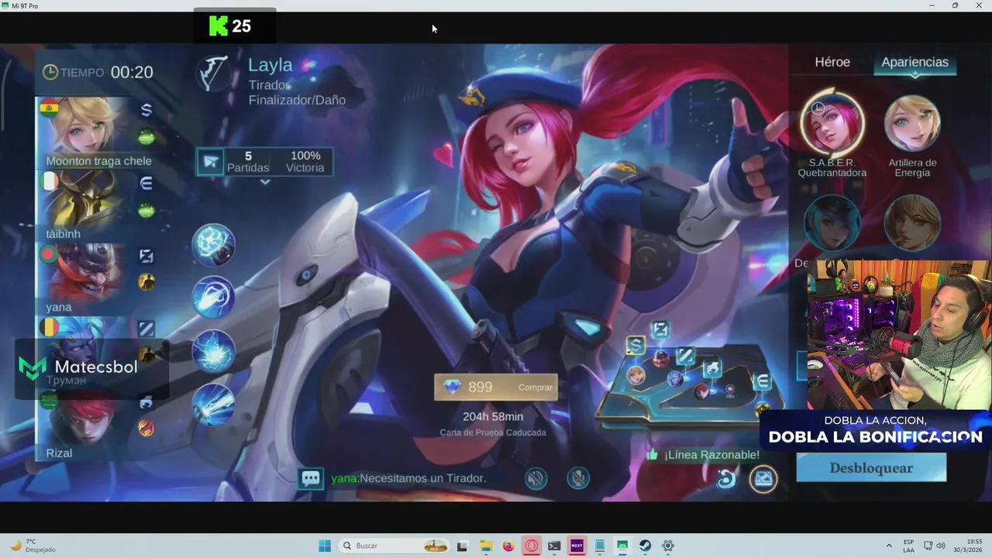This screenshot has height=558, width=992.
Task: Open Opera browser from taskbar
Action: (x=532, y=546)
